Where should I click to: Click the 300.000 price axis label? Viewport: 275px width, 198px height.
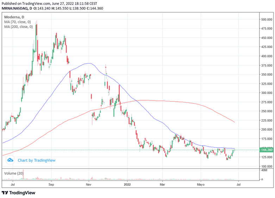pos(267,93)
